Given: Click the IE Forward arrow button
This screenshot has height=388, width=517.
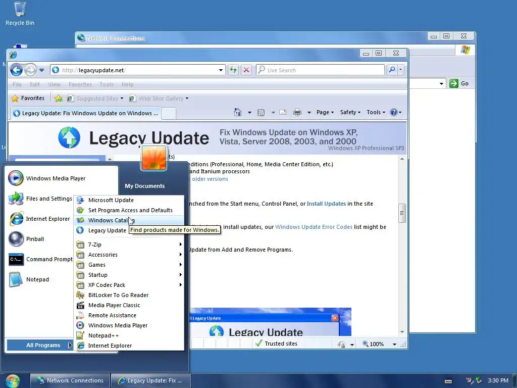Looking at the screenshot, I should (x=30, y=70).
